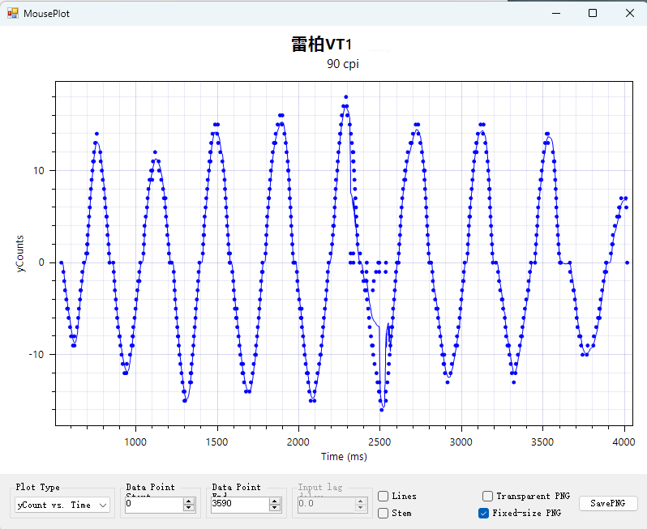Maximize the MousePlot window

(593, 13)
